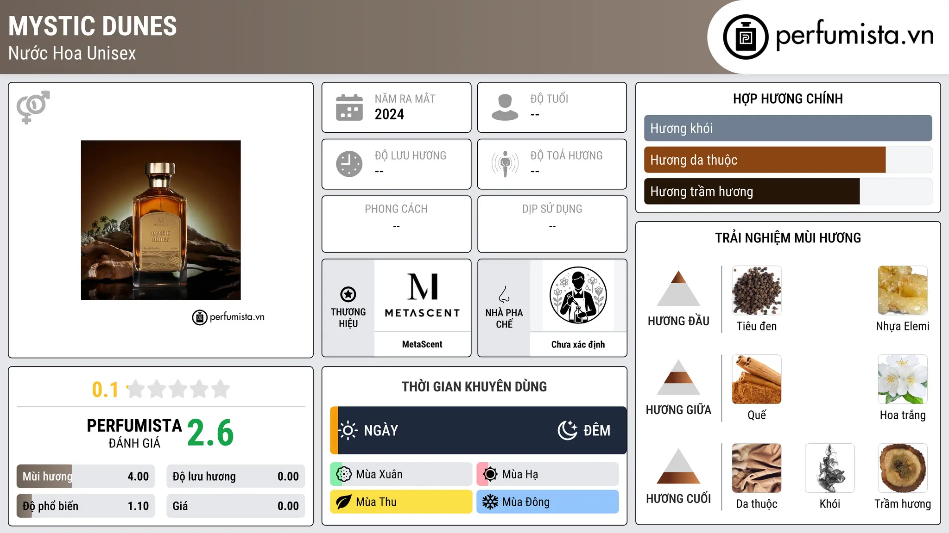Viewport: 949px width, 533px height.
Task: Click the Phong cách card
Action: click(x=396, y=224)
